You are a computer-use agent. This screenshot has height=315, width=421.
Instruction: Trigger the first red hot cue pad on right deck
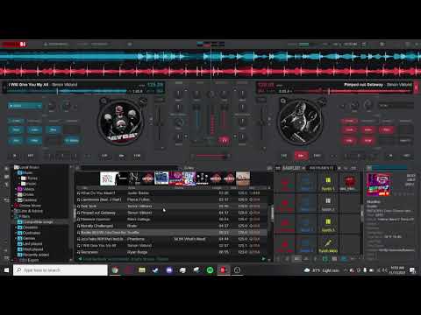pyautogui.click(x=349, y=129)
